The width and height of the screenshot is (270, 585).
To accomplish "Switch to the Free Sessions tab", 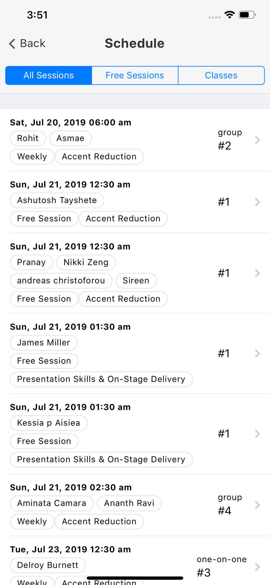I will (x=135, y=75).
